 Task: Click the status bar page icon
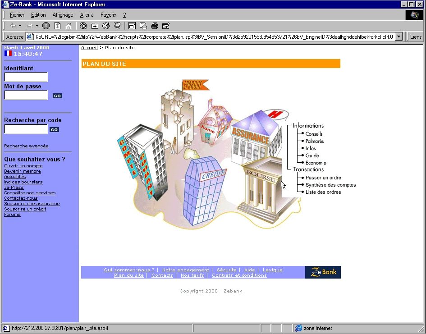[x=6, y=328]
